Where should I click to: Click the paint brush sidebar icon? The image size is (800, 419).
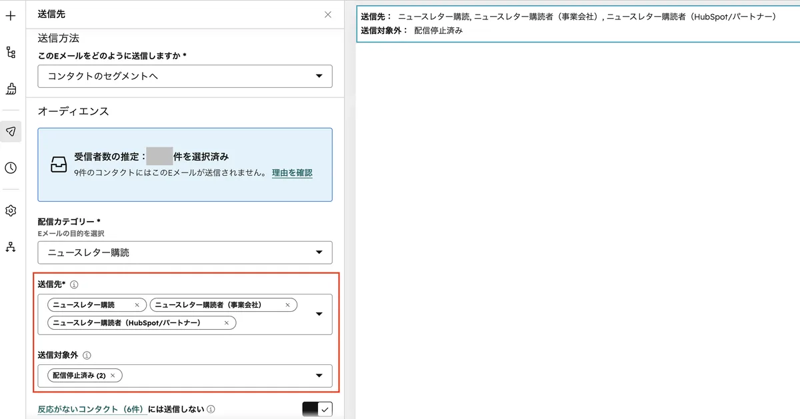pyautogui.click(x=10, y=87)
